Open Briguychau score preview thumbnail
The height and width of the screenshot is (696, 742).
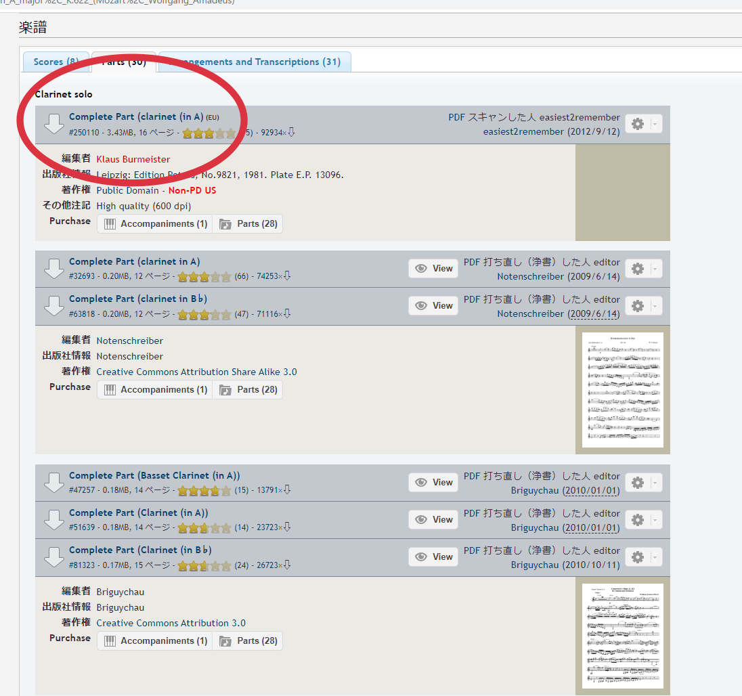(622, 636)
